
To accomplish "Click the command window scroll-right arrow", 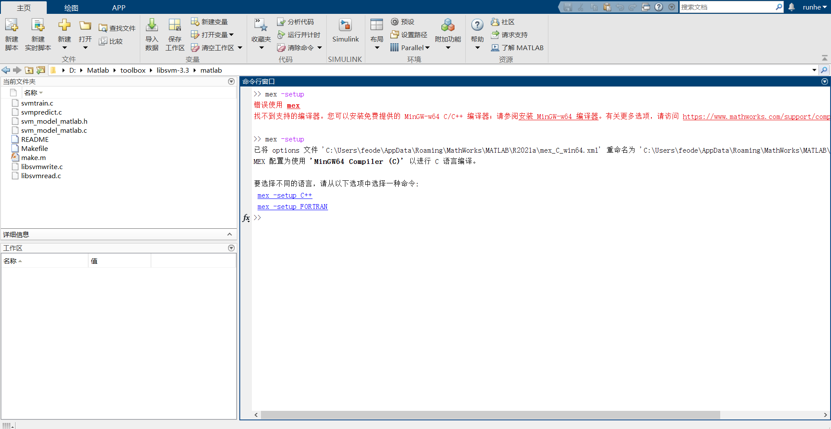I will pos(825,415).
